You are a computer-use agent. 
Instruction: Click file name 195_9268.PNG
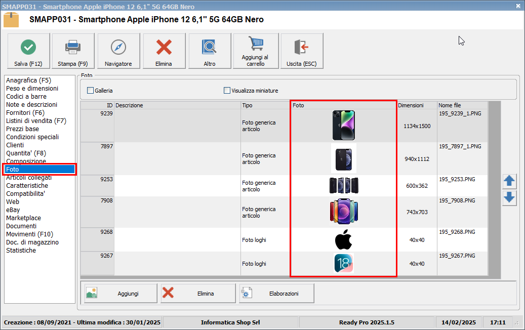point(457,232)
